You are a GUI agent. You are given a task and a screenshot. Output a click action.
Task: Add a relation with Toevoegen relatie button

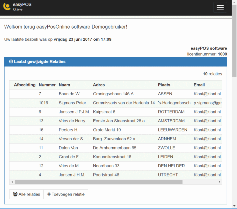pos(66,194)
